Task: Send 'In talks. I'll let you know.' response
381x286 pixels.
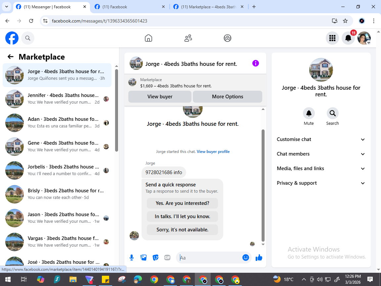Action: (183, 216)
